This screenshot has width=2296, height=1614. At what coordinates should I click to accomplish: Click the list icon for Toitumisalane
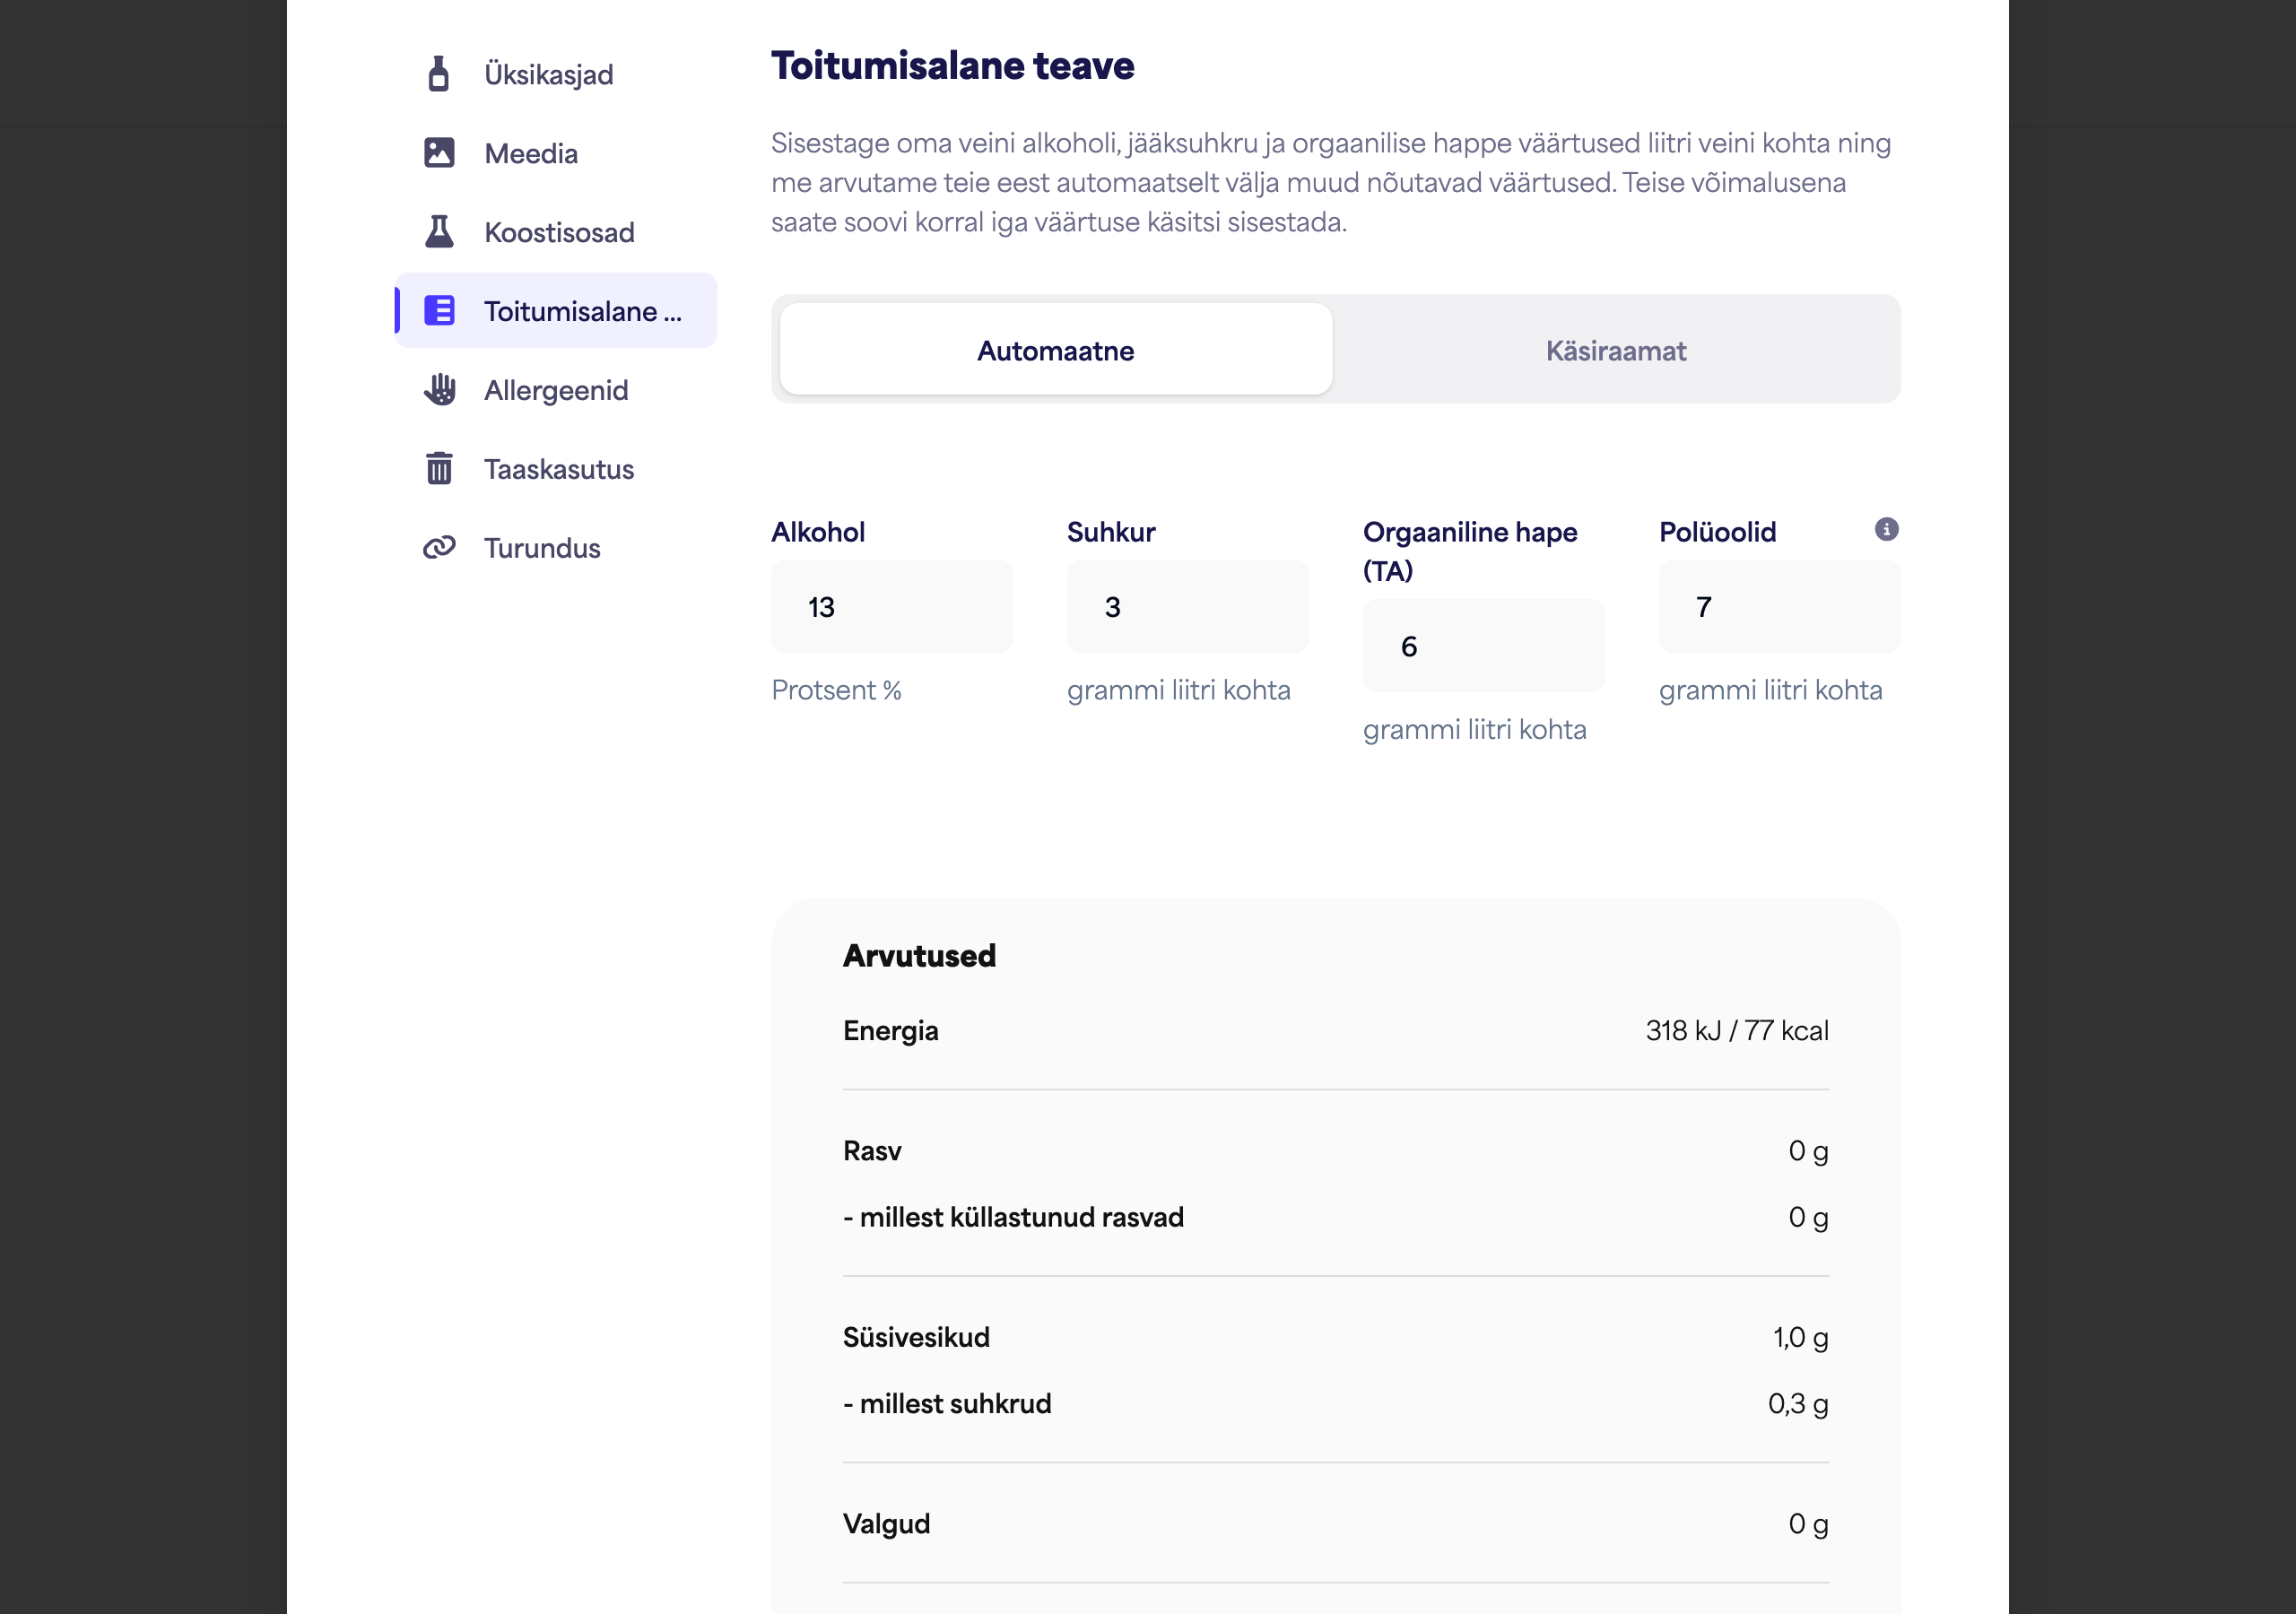tap(439, 311)
